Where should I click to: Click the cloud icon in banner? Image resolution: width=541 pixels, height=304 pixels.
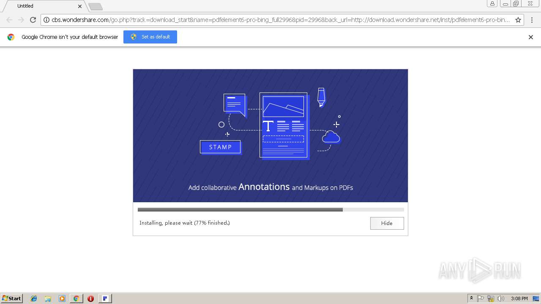331,137
